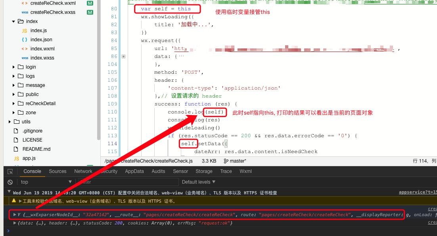Click the JS icon beside index.js
Image resolution: width=437 pixels, height=236 pixels.
coord(25,31)
